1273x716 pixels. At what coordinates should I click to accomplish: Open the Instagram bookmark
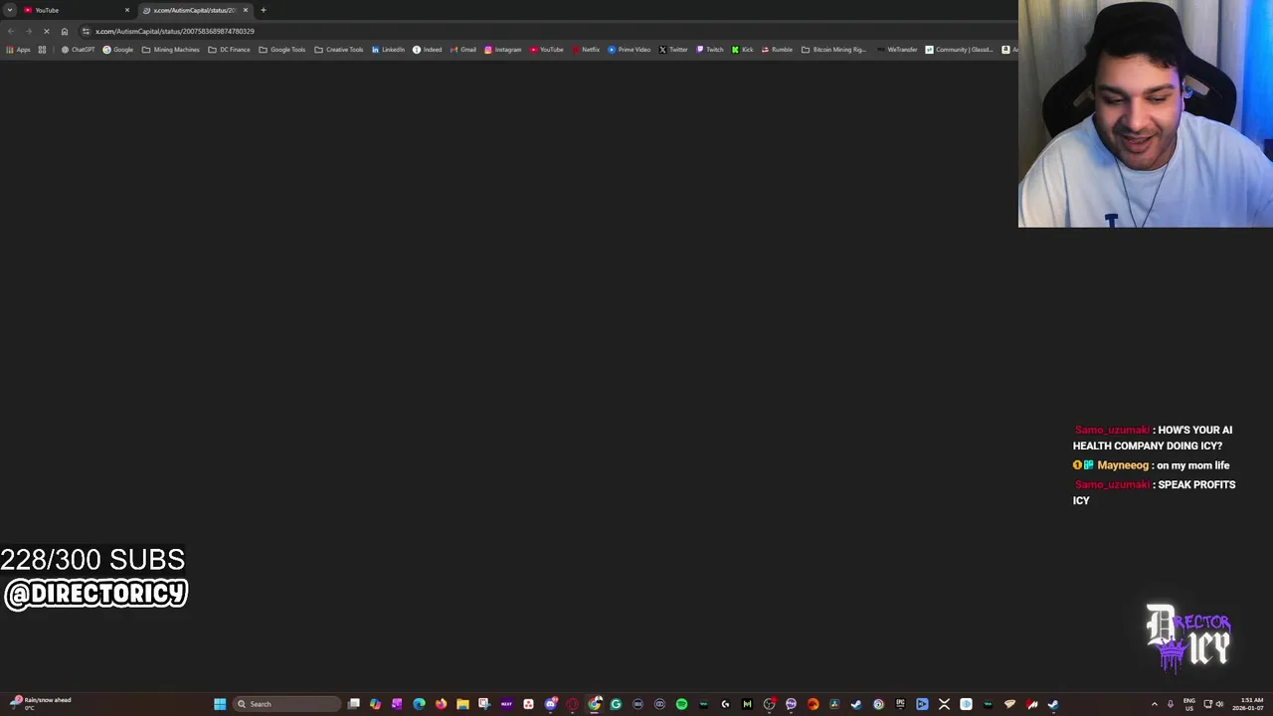[x=502, y=50]
